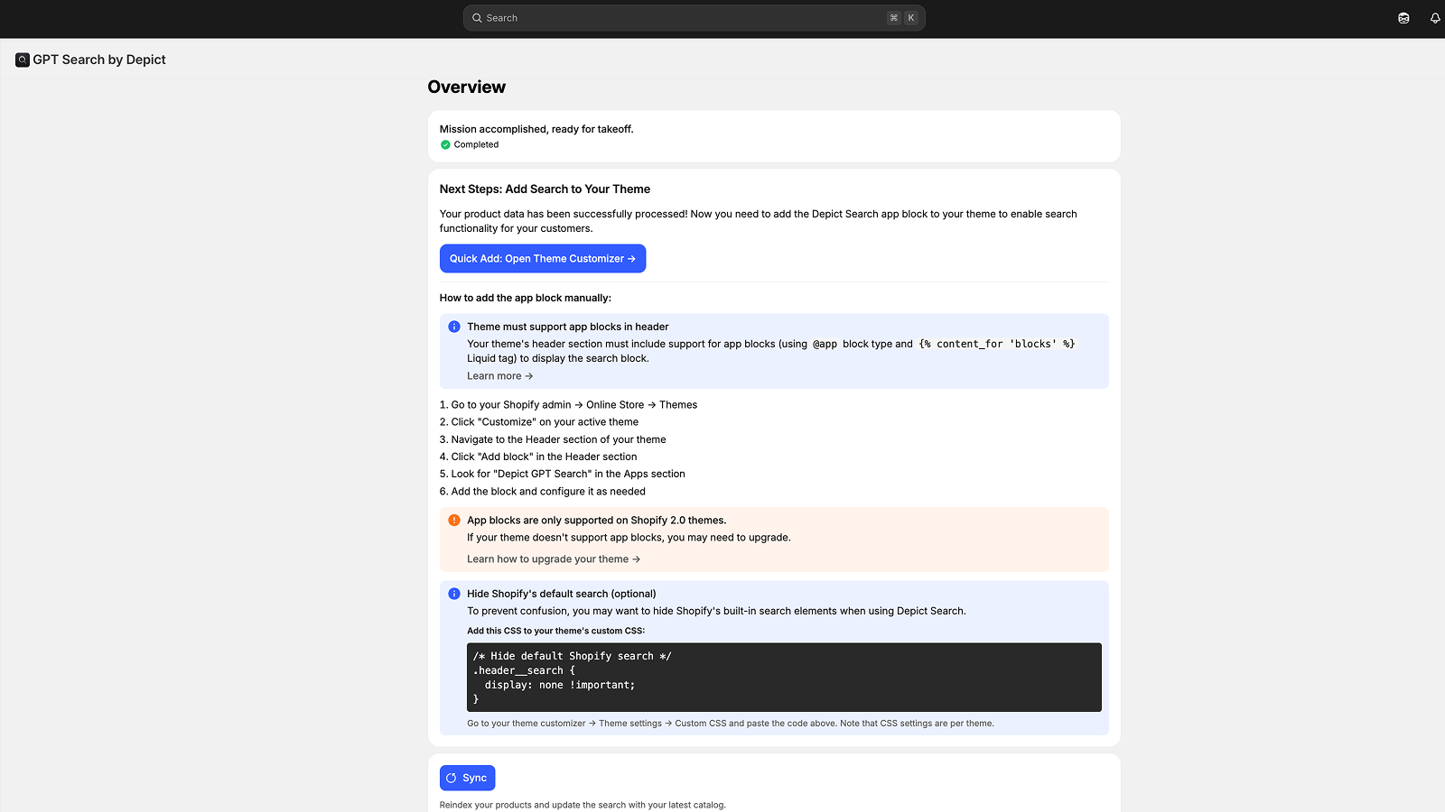This screenshot has height=812, width=1445.
Task: Open the inbox icon in the top bar
Action: point(1403,17)
